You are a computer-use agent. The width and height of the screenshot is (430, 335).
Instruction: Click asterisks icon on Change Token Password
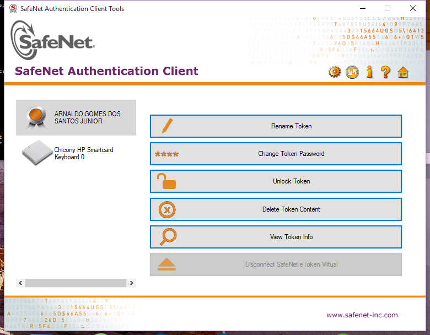[x=166, y=154]
